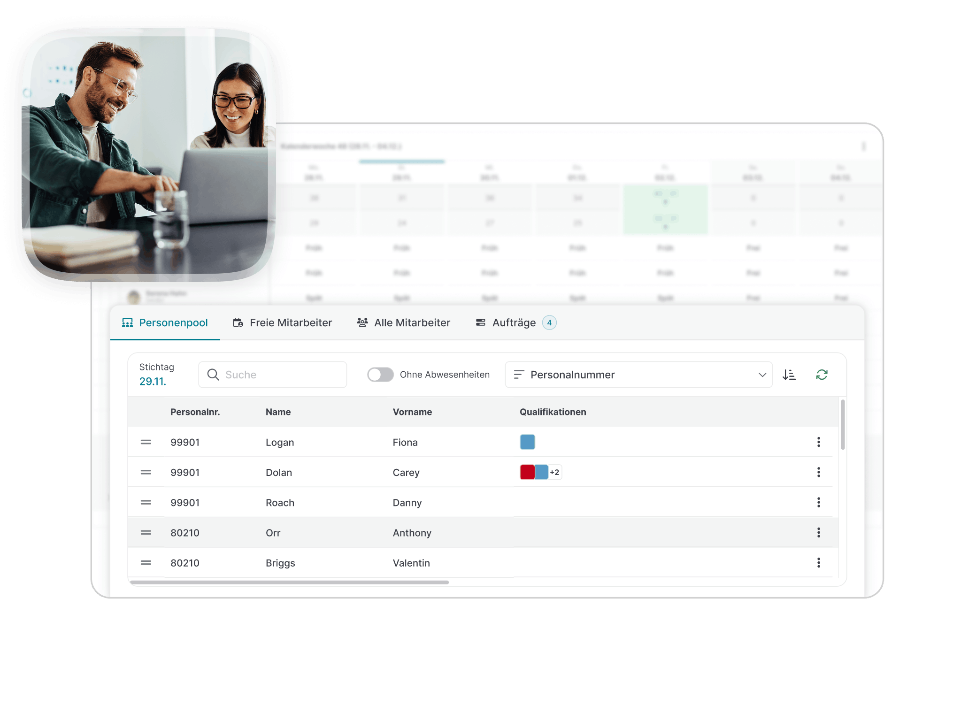Image resolution: width=968 pixels, height=721 pixels.
Task: Click the drag handle on the Briggs row
Action: click(x=146, y=562)
